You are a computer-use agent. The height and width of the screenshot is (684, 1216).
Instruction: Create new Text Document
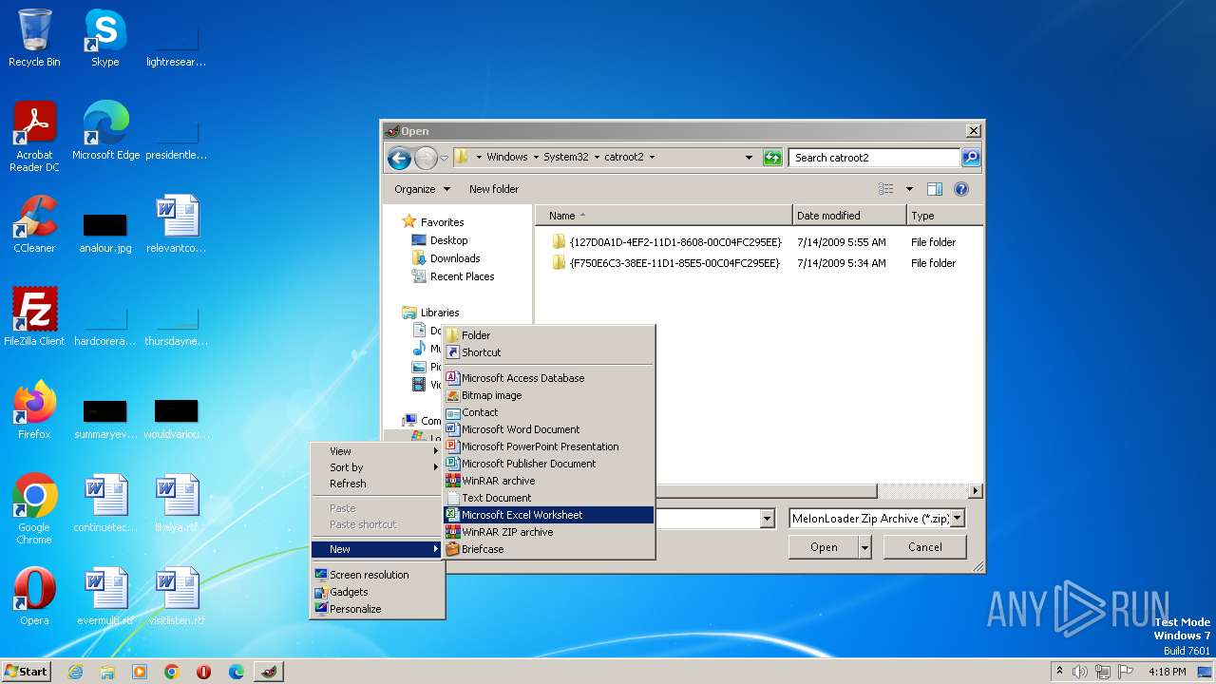point(549,498)
